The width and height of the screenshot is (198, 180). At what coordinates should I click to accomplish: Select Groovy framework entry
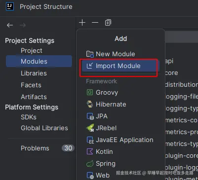click(120, 92)
